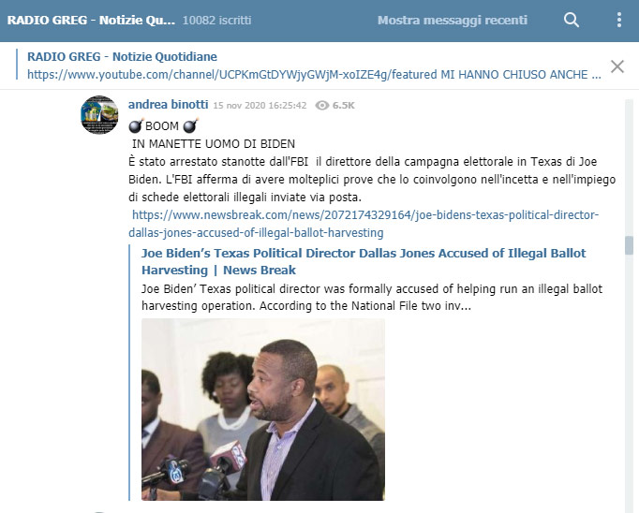Click the scrollbar thumb on the right
This screenshot has height=513, width=639.
click(x=630, y=245)
